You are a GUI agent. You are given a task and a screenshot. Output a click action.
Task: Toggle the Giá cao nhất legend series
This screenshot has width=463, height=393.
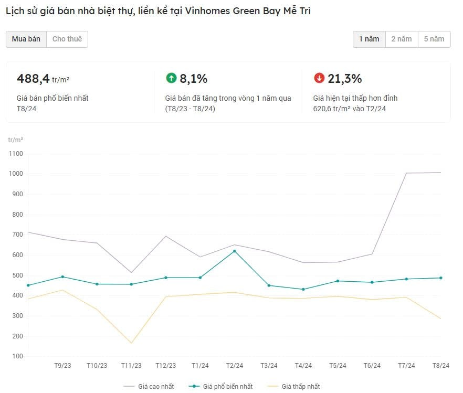click(x=149, y=387)
